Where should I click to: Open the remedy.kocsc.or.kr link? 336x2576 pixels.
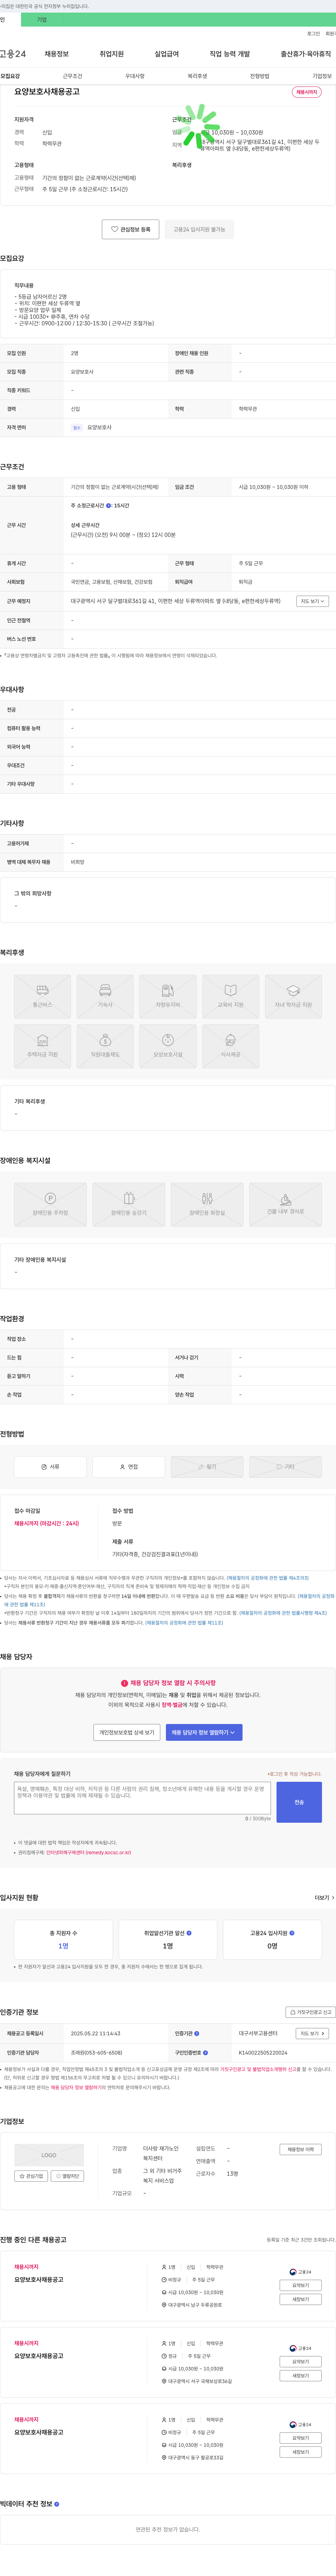tap(88, 1852)
